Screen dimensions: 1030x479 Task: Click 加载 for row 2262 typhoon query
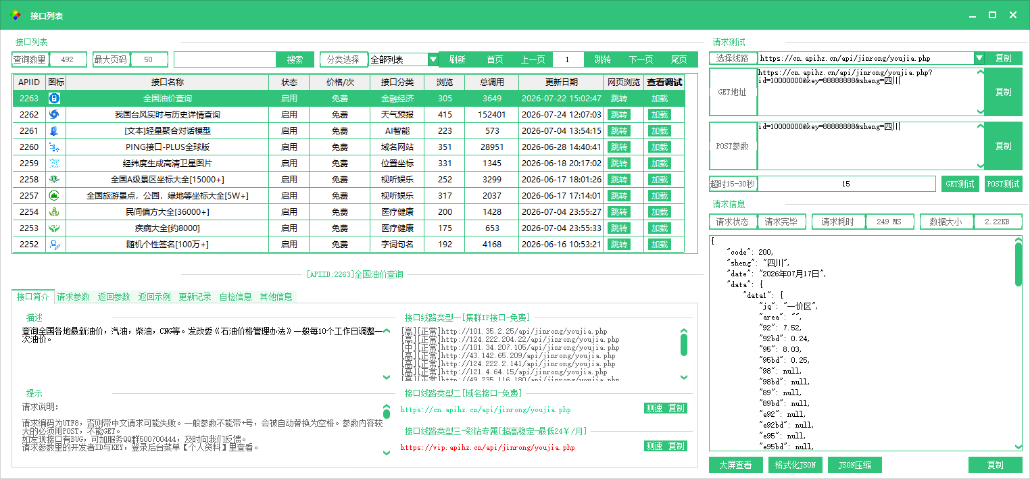(660, 115)
